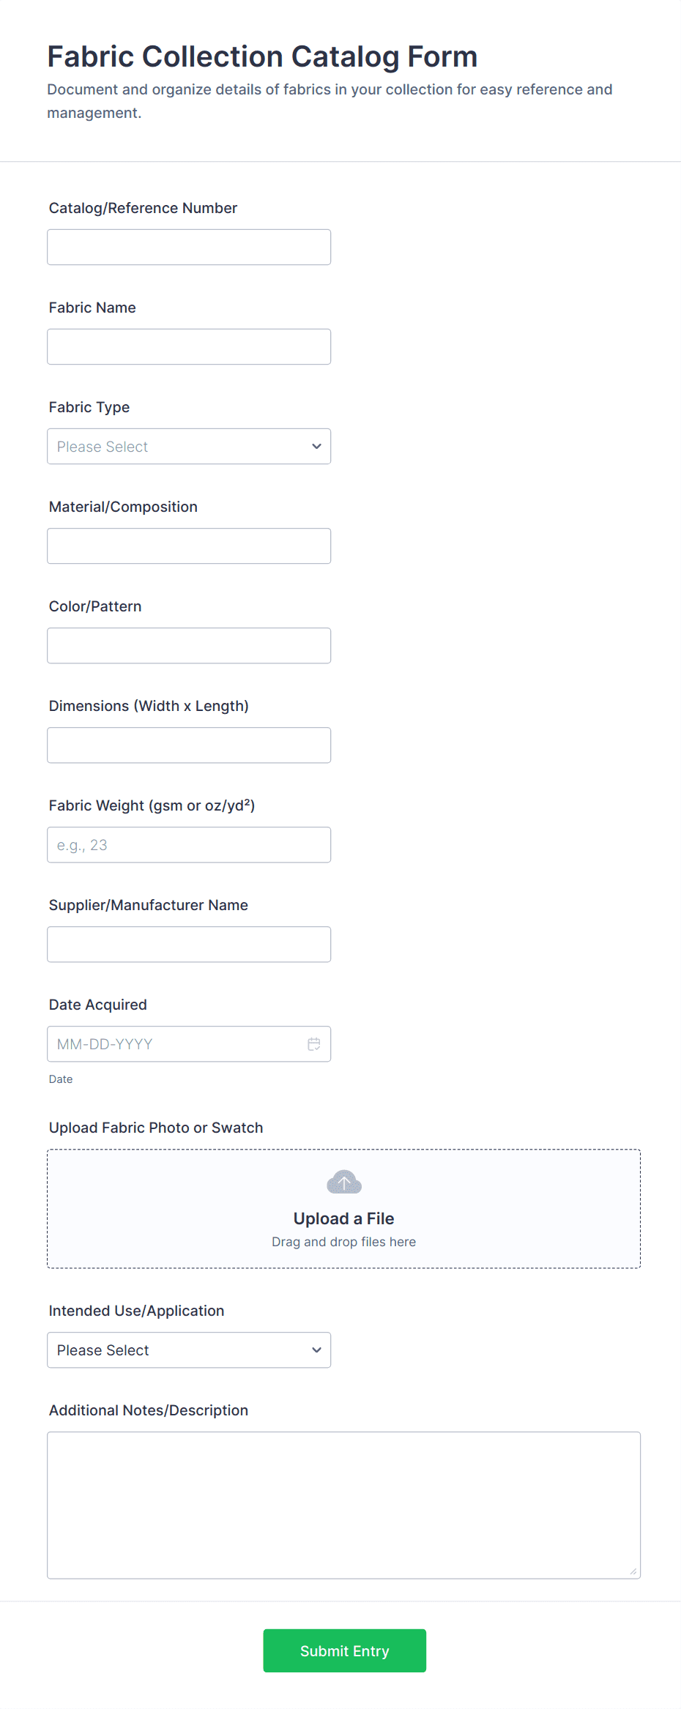Click into the Fabric Name field

(x=189, y=347)
